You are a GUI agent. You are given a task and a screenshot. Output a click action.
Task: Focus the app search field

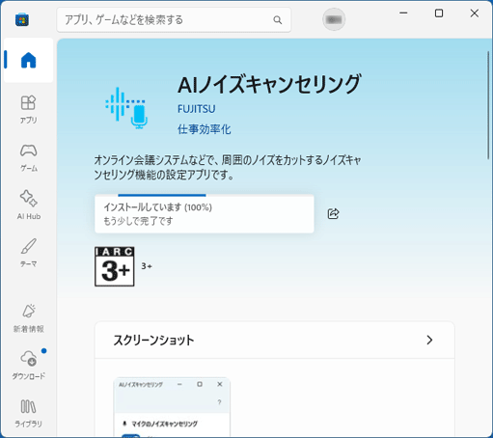coord(174,20)
